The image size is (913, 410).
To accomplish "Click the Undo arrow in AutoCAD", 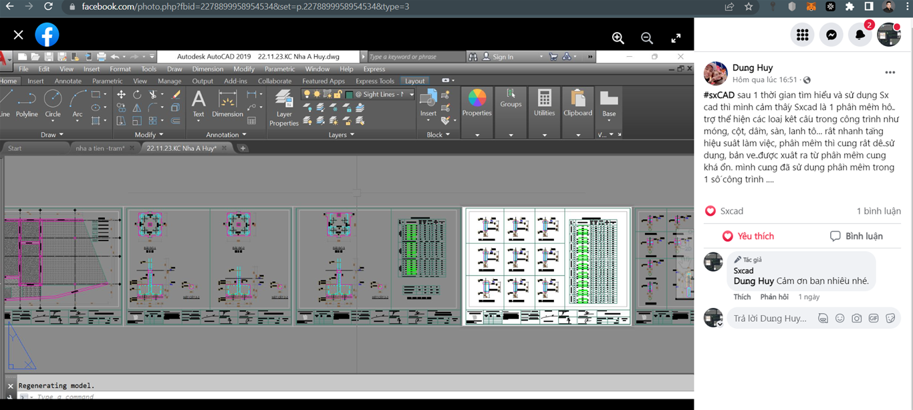I will pyautogui.click(x=115, y=57).
